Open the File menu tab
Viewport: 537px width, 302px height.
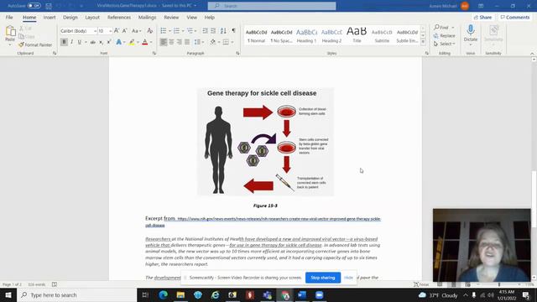[9, 17]
